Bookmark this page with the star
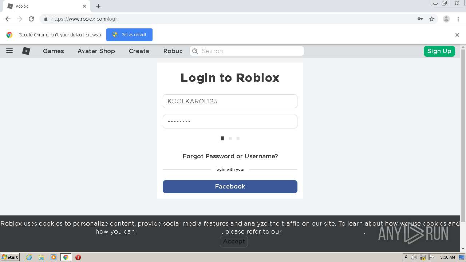The height and width of the screenshot is (262, 466). click(432, 19)
